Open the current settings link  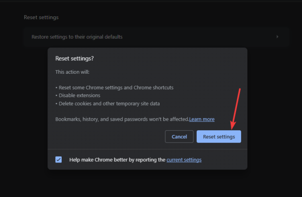(x=184, y=159)
